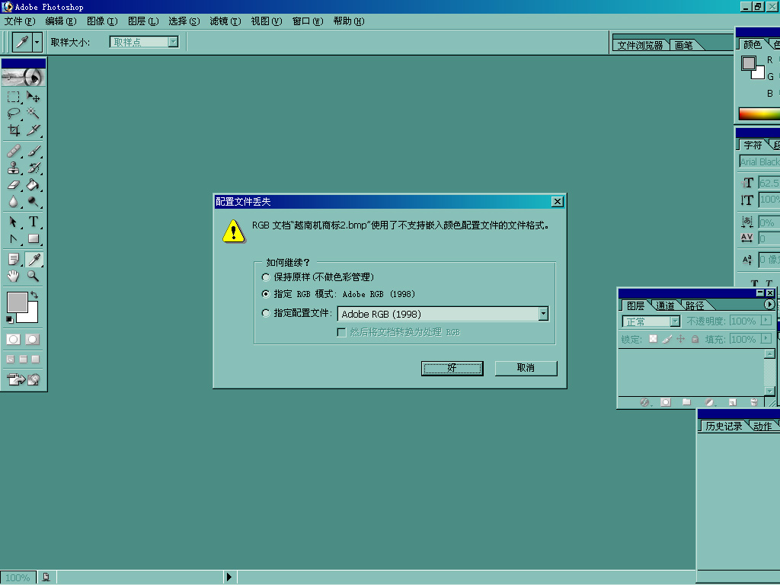Select the Magic Wand tool

click(34, 113)
